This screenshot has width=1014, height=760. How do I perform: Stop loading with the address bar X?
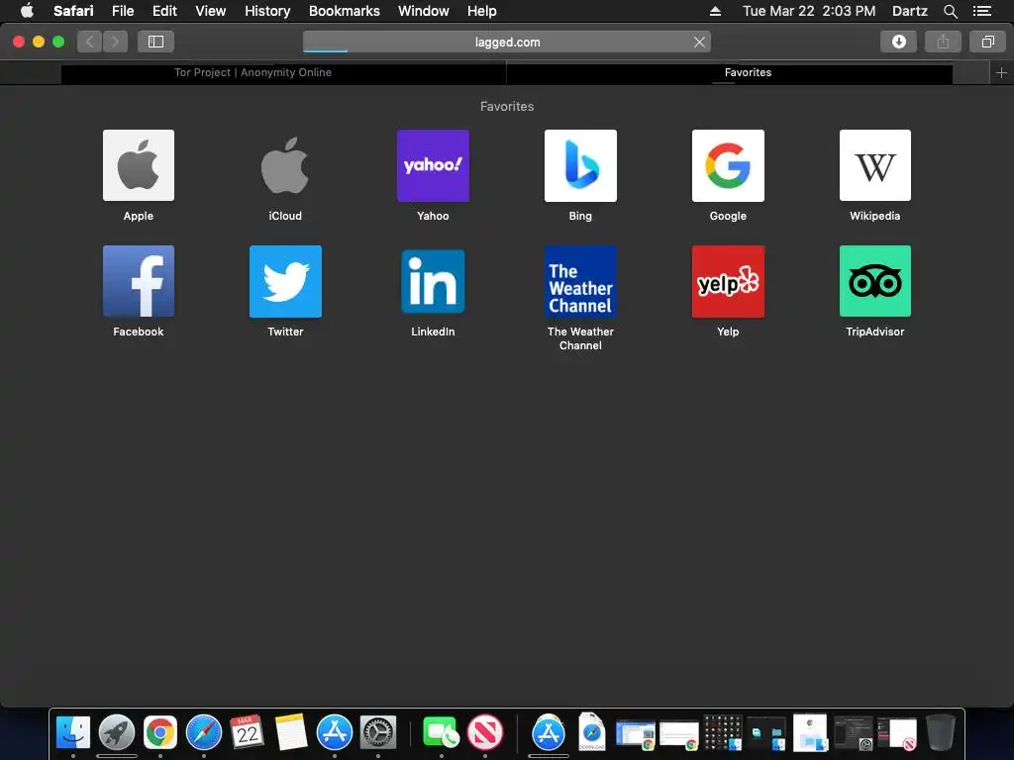[x=699, y=42]
